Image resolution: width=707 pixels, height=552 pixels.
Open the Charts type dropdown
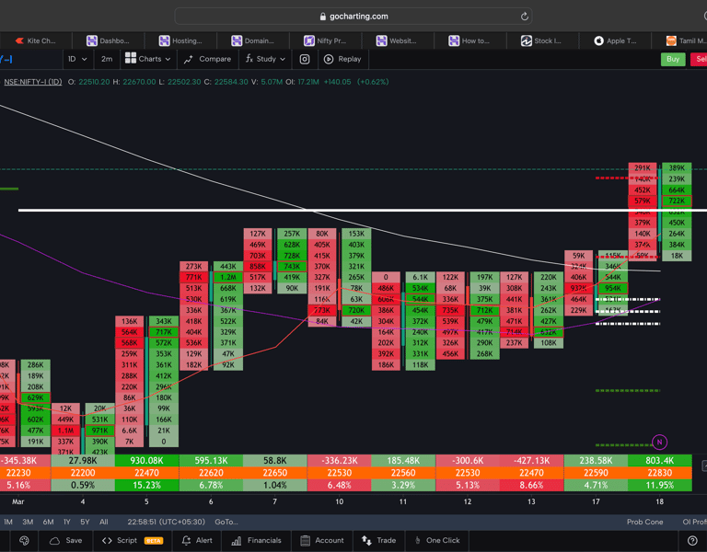(x=148, y=59)
